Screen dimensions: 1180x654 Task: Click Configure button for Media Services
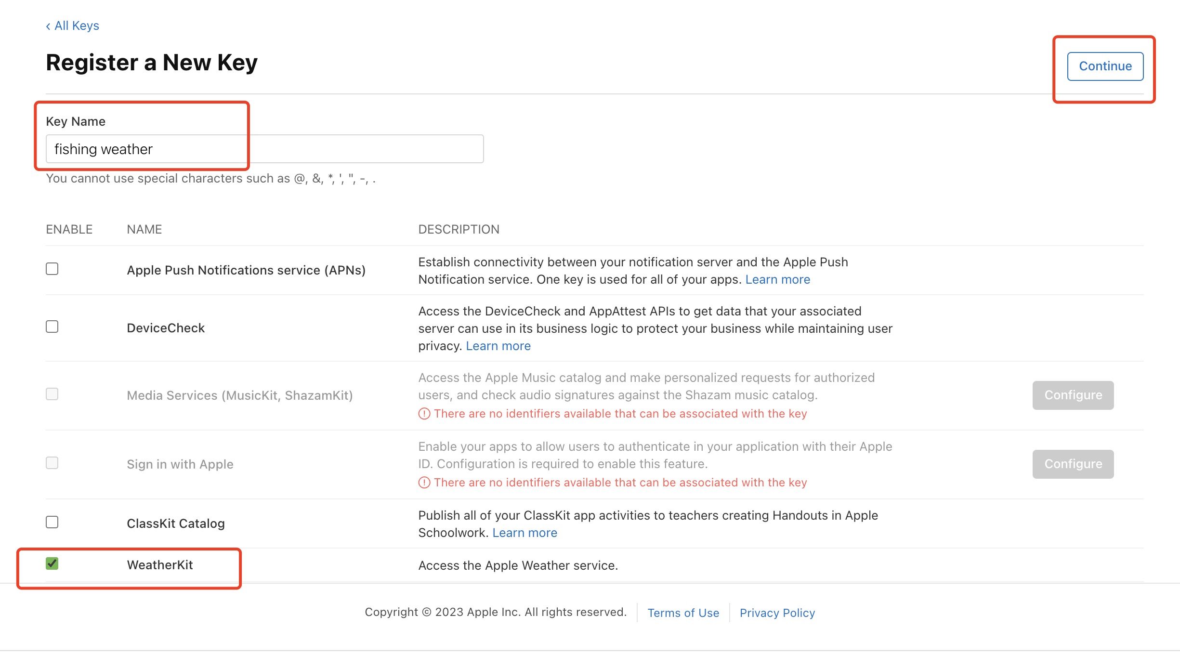(1073, 395)
